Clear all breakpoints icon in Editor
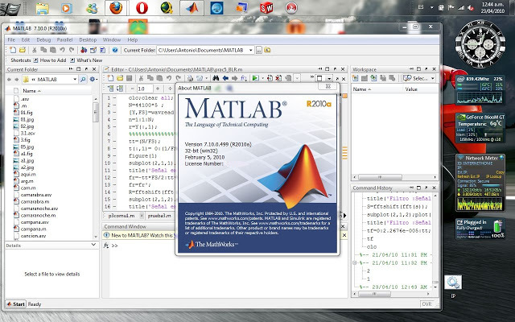This screenshot has height=322, width=515. pyautogui.click(x=278, y=78)
